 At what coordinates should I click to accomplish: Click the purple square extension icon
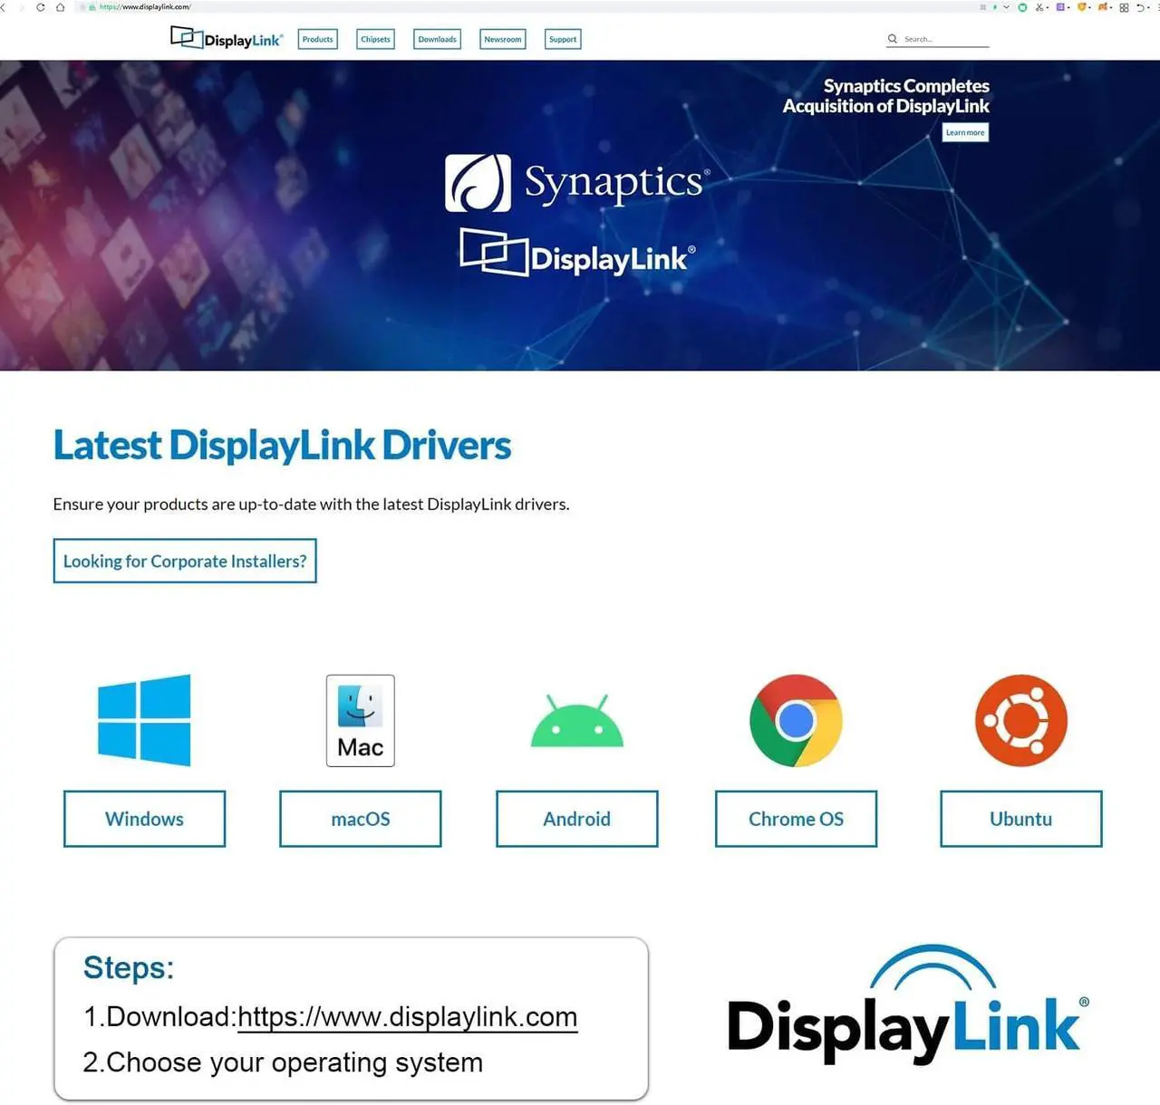point(1060,7)
